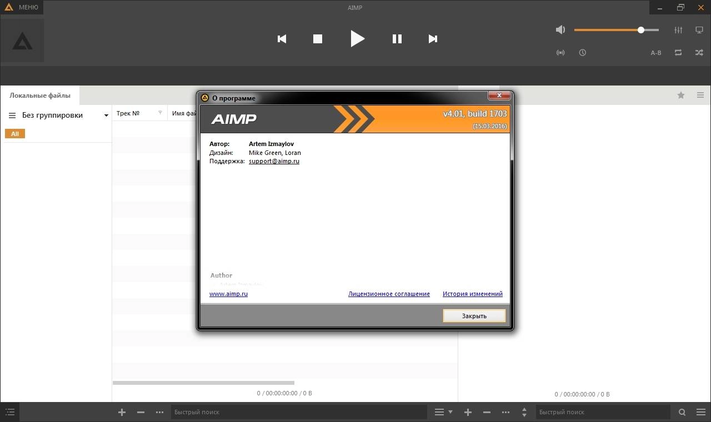The height and width of the screenshot is (422, 711).
Task: Open the Трек № column filter icon
Action: [x=160, y=113]
